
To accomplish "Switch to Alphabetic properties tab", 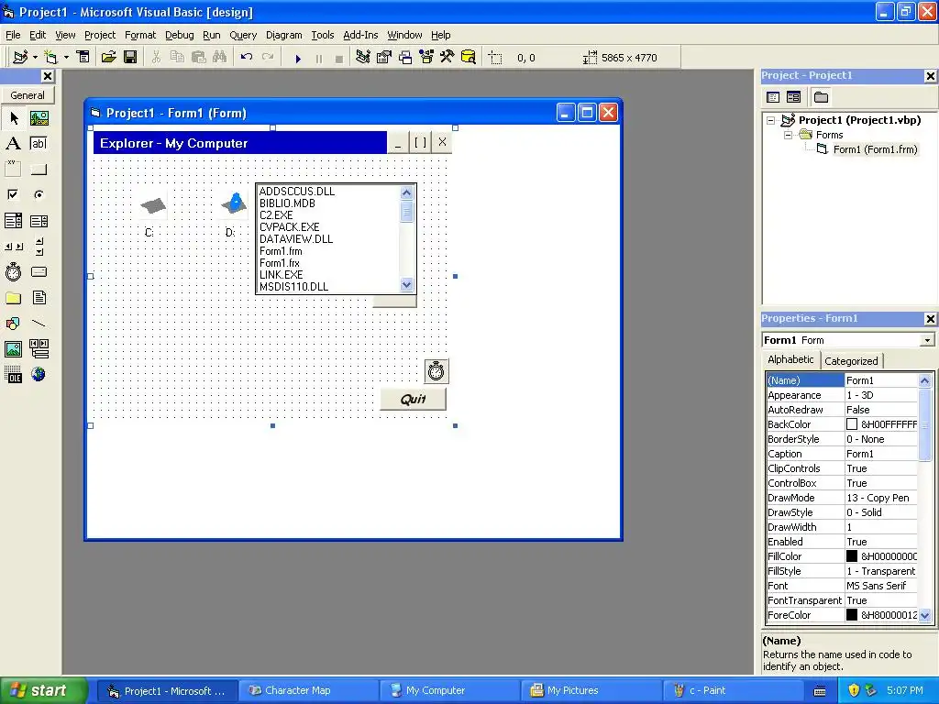I will 790,359.
